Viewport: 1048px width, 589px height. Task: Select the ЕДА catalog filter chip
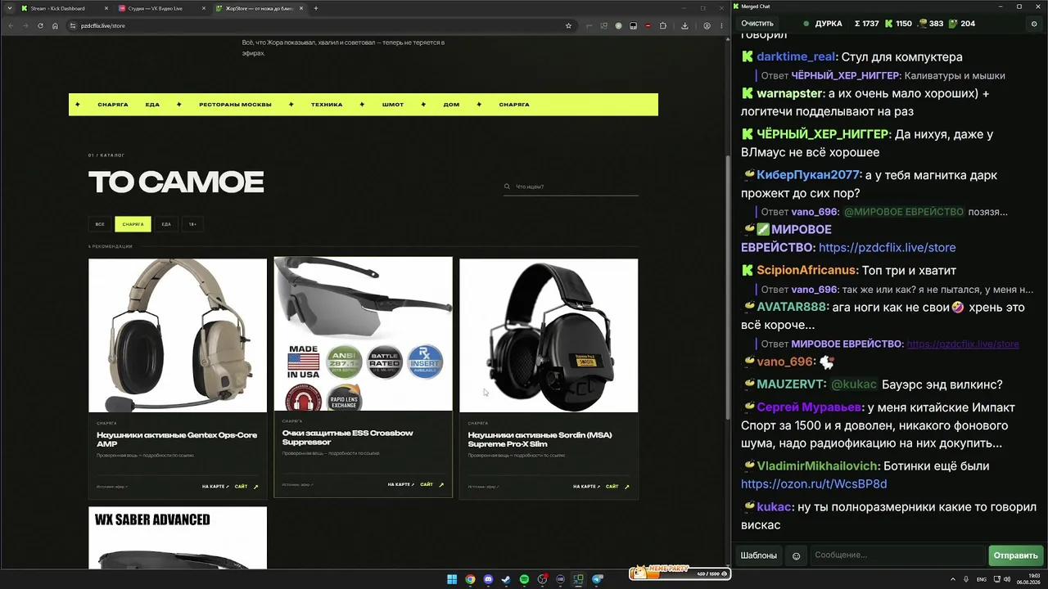click(166, 224)
